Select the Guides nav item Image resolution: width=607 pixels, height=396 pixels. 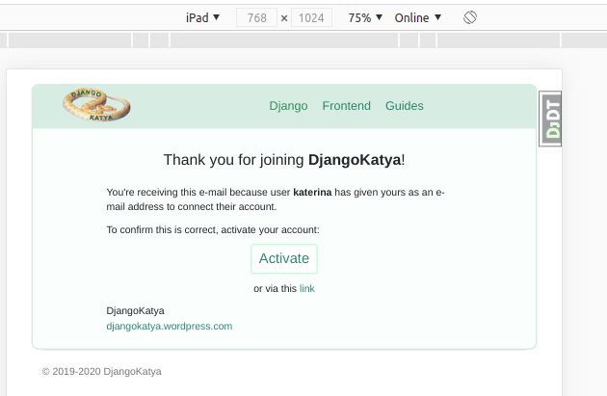(x=404, y=106)
